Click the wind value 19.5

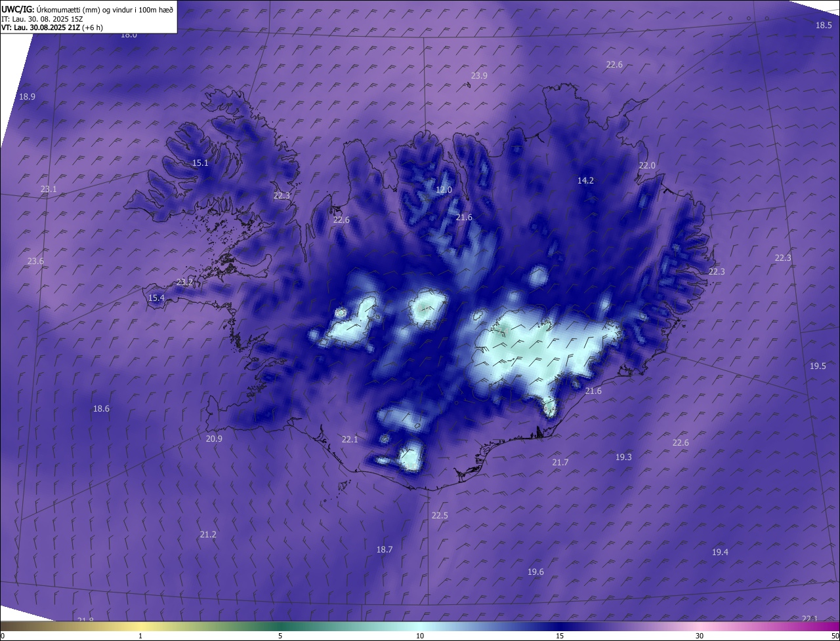[818, 366]
